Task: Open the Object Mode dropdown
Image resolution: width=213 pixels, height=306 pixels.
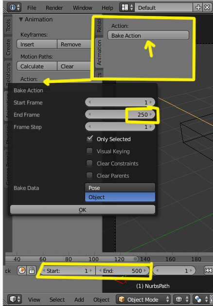Action: (143, 299)
